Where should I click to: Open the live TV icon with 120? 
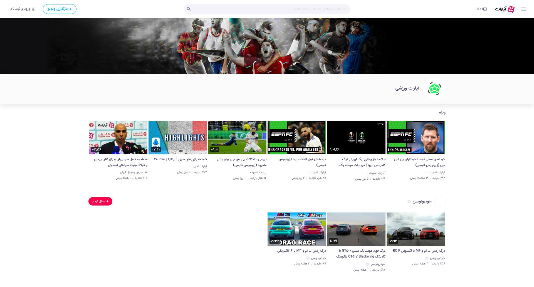pos(481,9)
